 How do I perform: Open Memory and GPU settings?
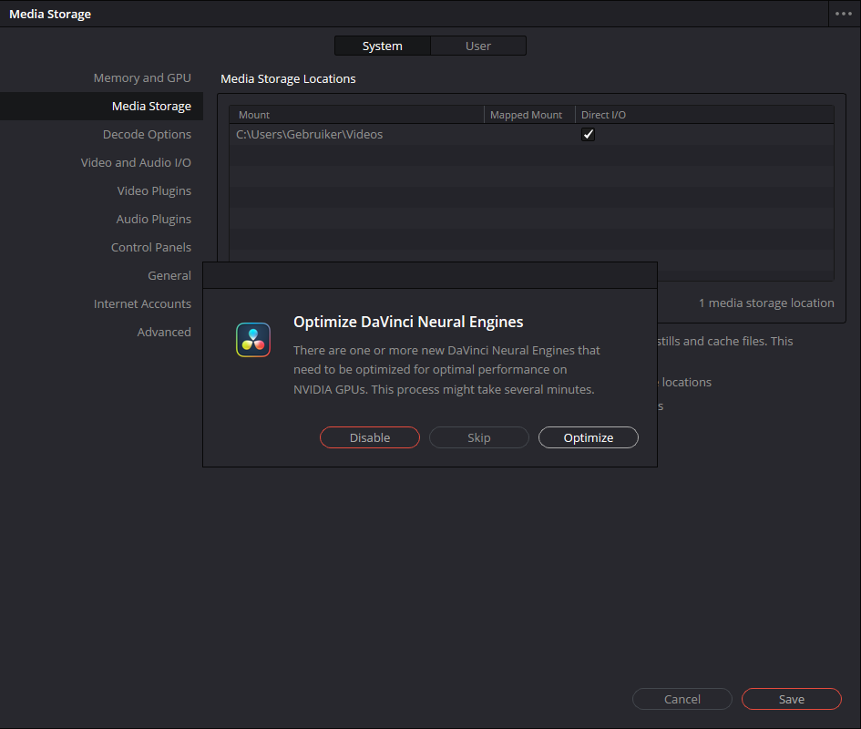point(142,78)
